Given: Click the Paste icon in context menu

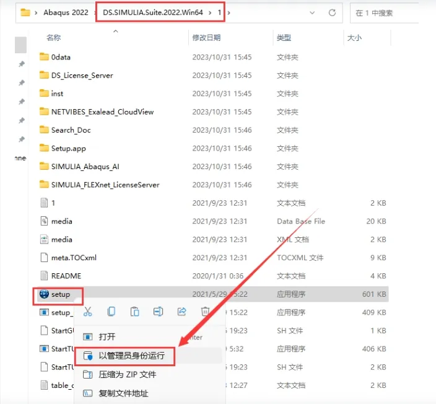Looking at the screenshot, I should click(134, 312).
